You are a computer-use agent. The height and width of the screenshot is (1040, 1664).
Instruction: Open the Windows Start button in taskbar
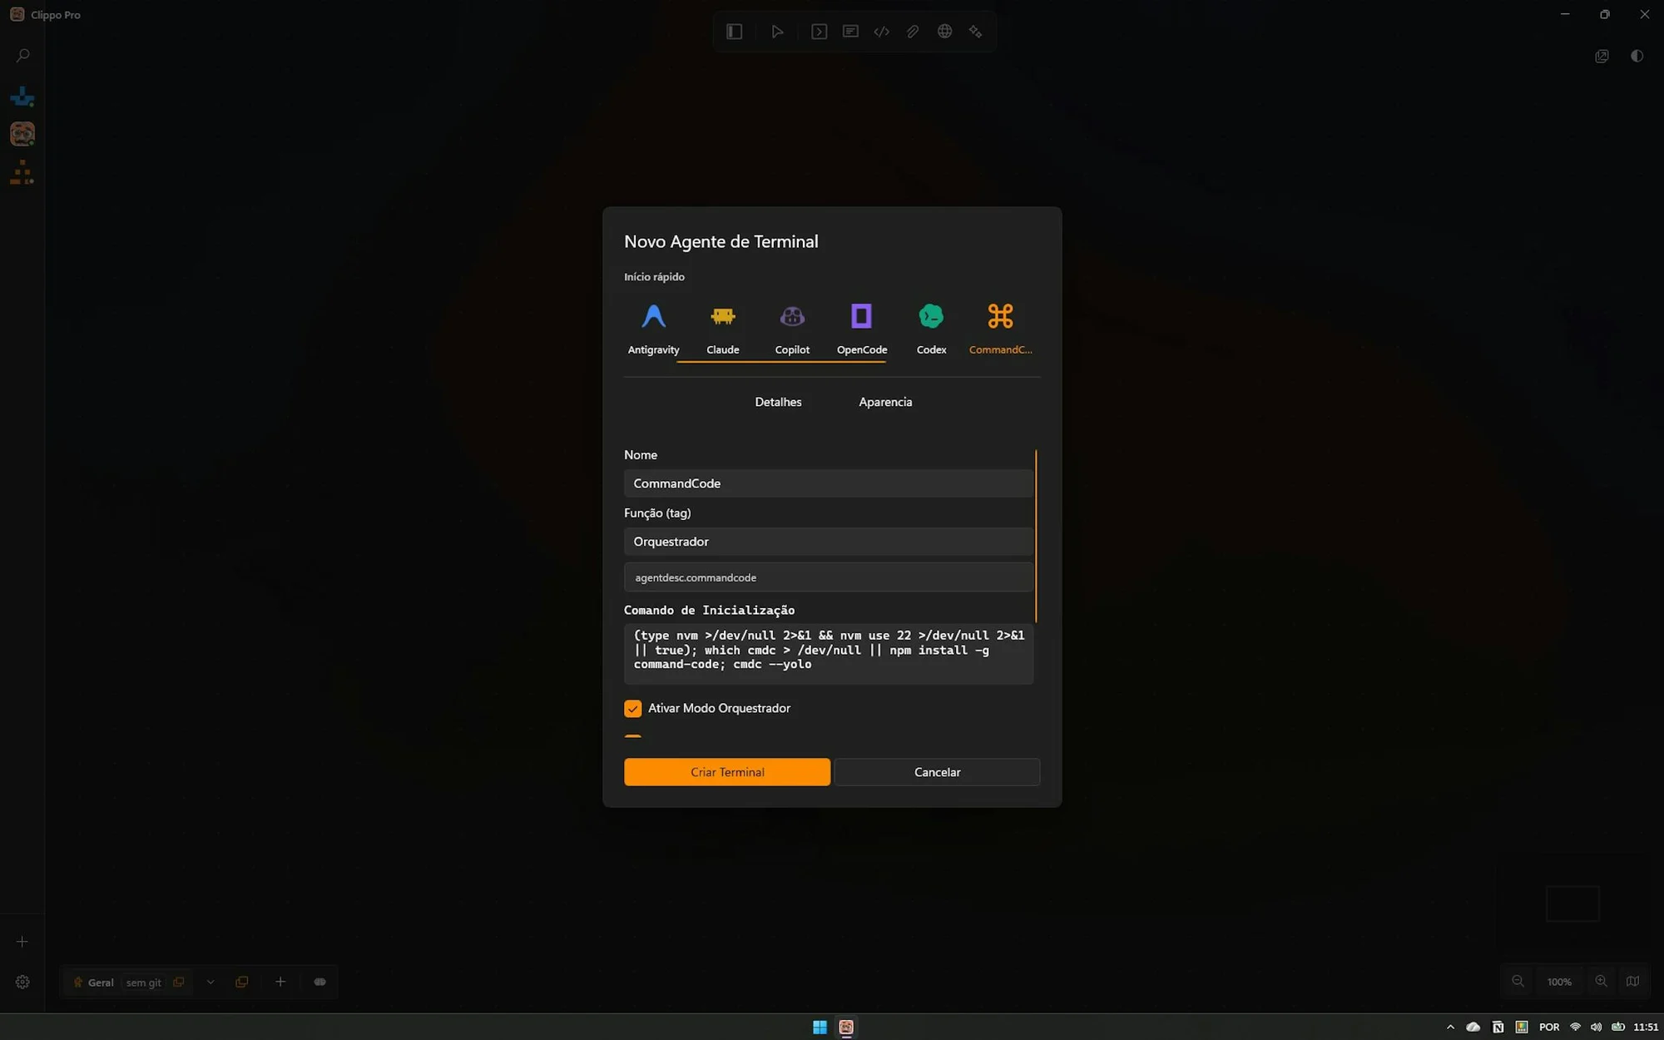[820, 1027]
